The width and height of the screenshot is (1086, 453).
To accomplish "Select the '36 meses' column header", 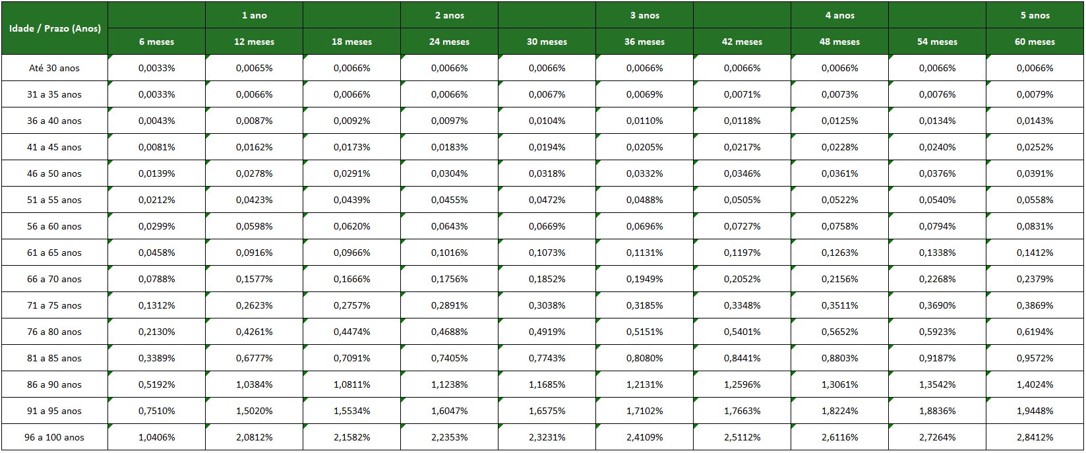I will point(644,42).
